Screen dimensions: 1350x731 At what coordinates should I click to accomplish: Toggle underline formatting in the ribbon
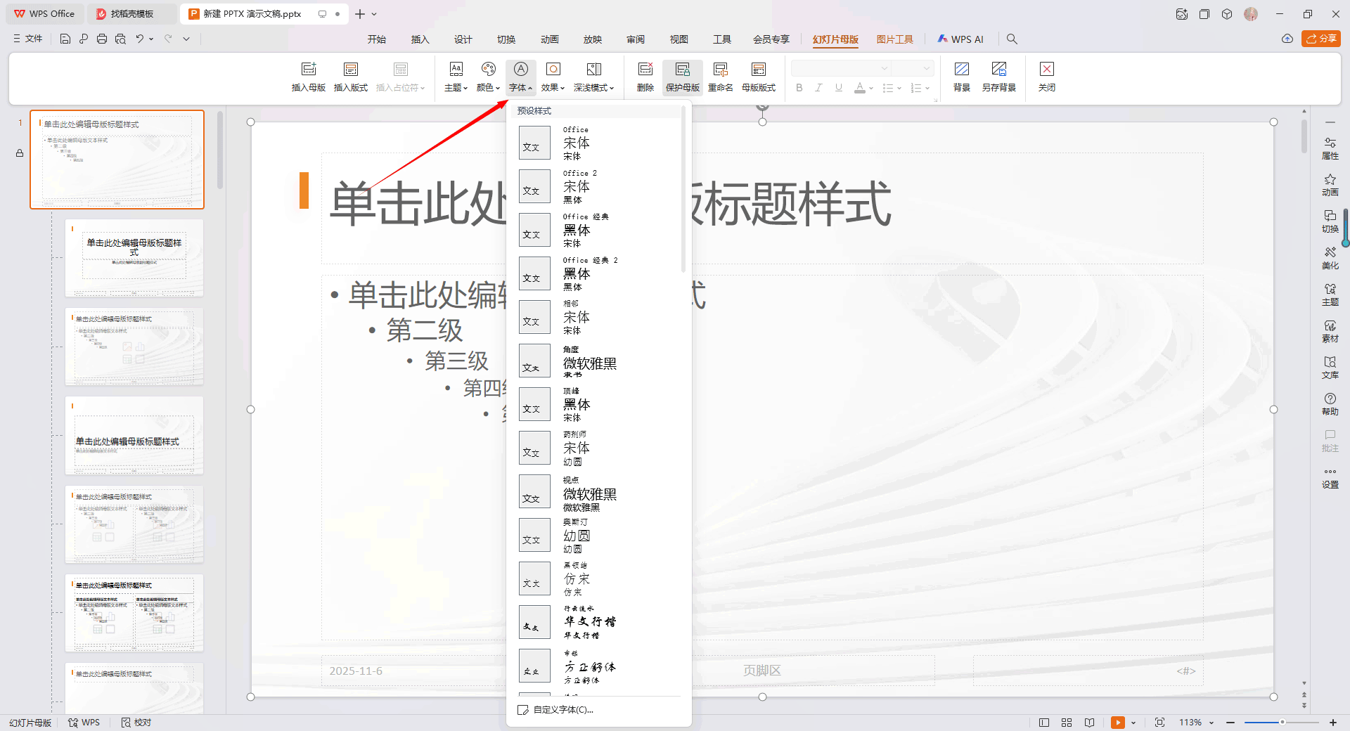tap(838, 87)
